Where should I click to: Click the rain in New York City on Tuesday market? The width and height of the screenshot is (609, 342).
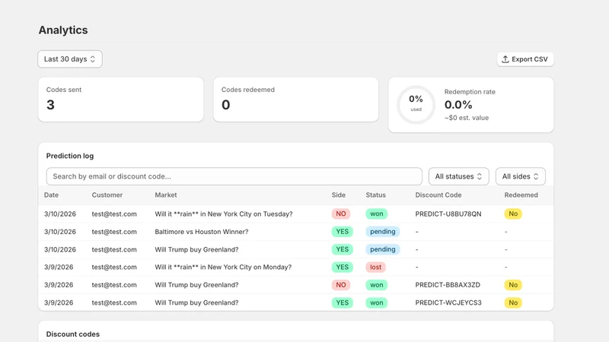tap(224, 214)
